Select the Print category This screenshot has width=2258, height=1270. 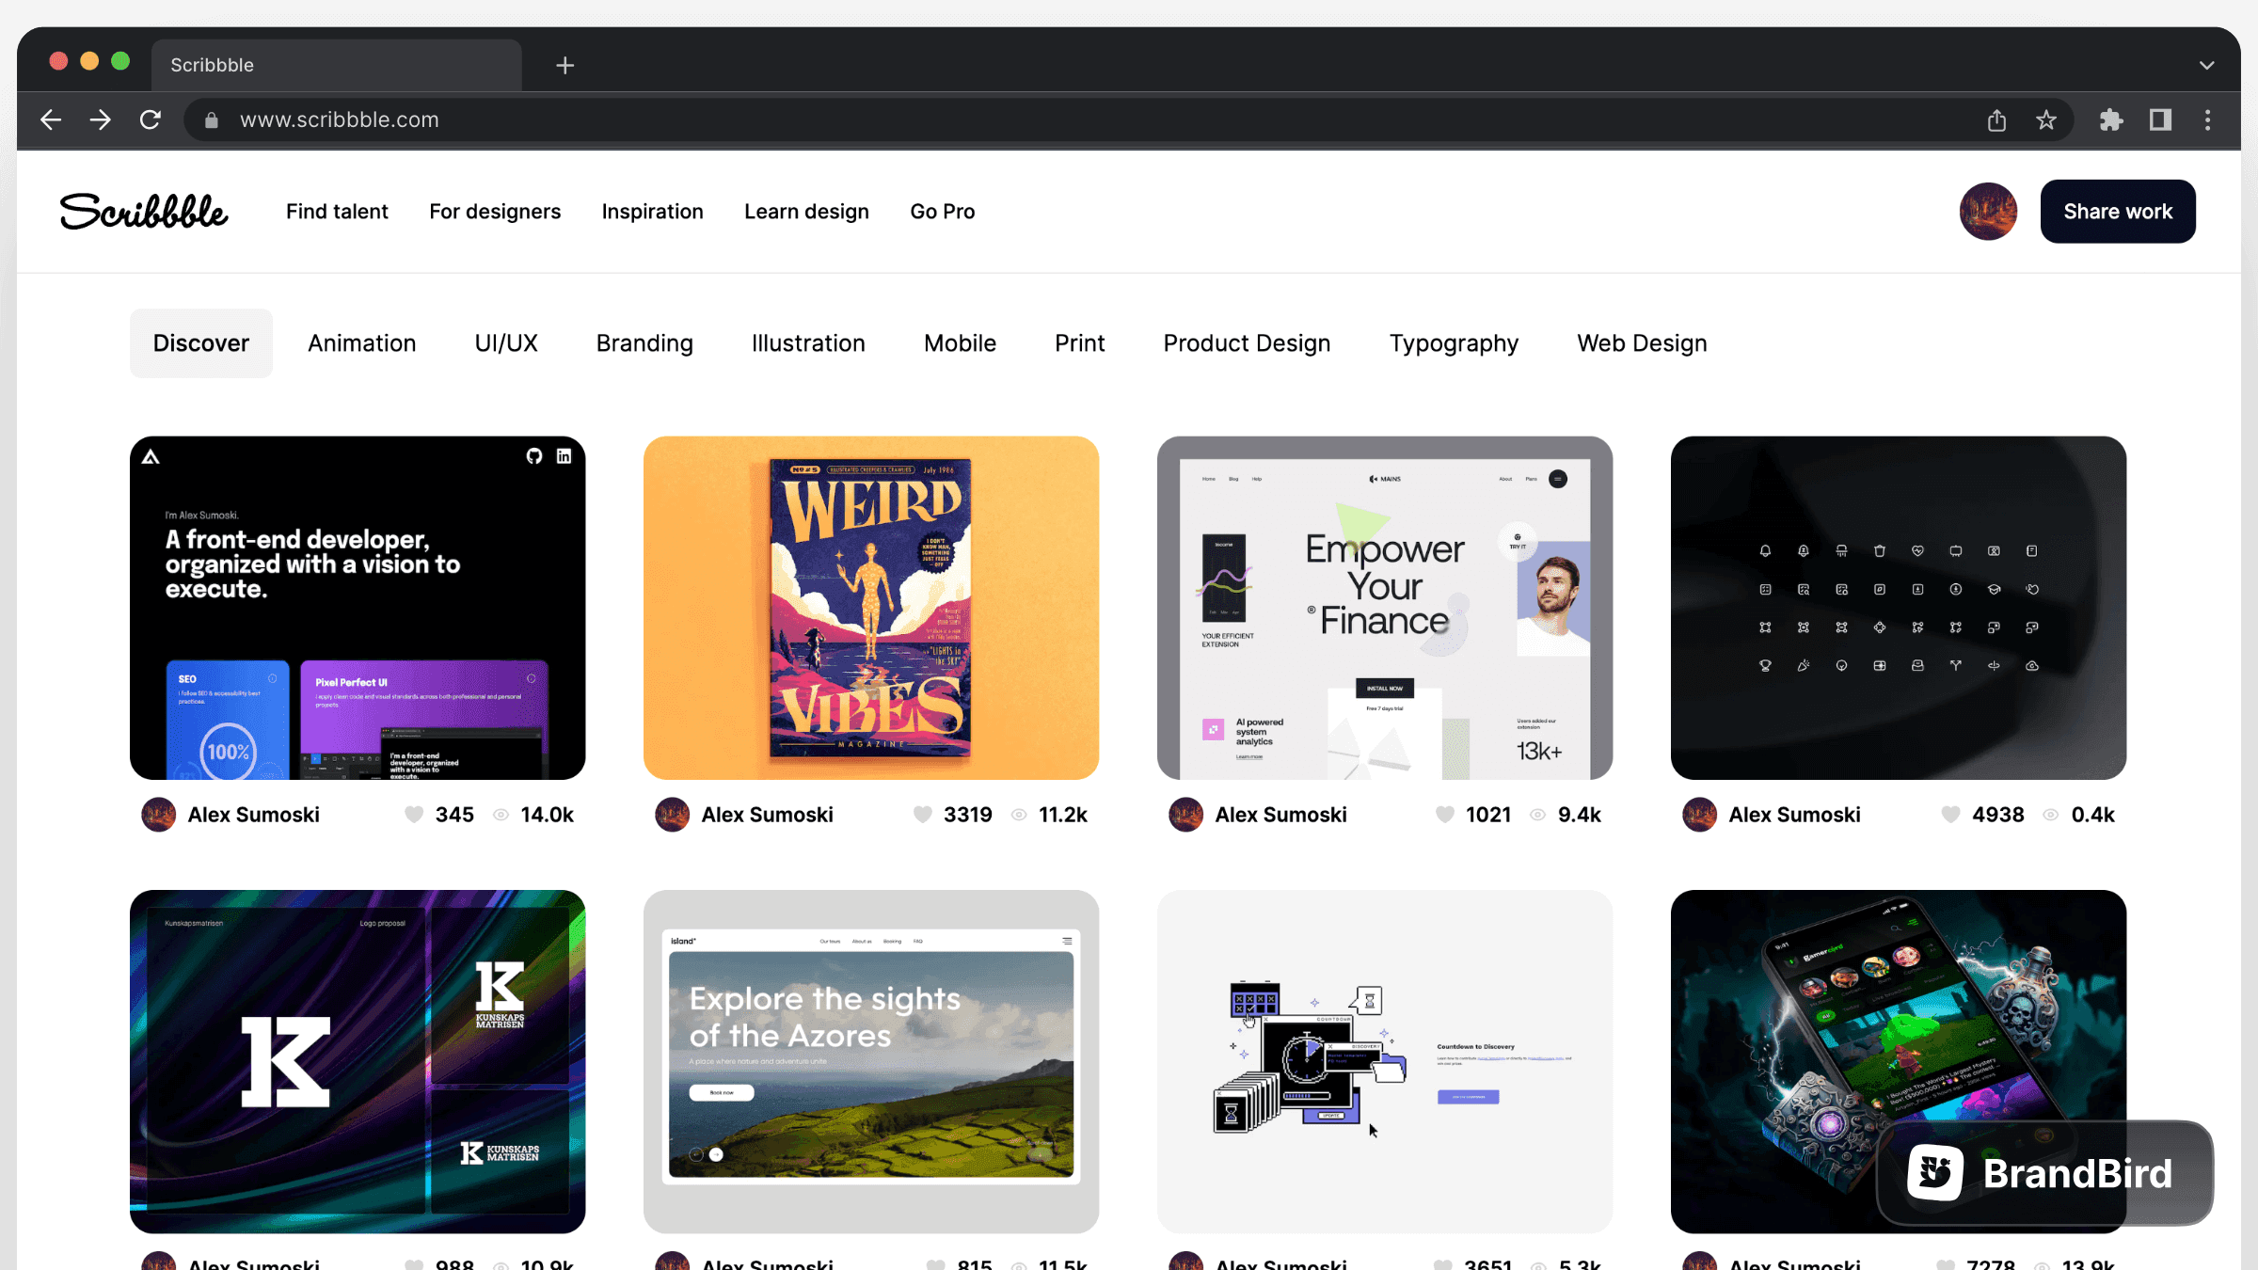[1079, 343]
